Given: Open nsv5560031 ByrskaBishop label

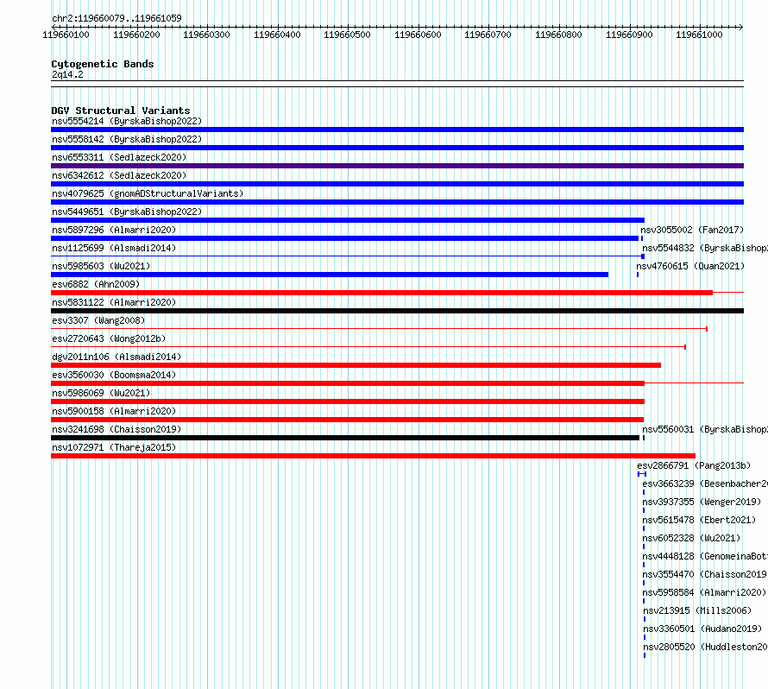Looking at the screenshot, I should [x=705, y=429].
